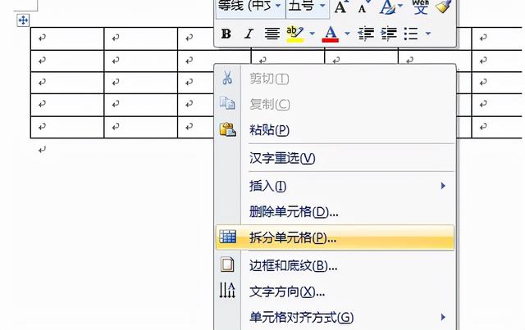Image resolution: width=525 pixels, height=330 pixels.
Task: Click the text direction icon
Action: pos(227,290)
